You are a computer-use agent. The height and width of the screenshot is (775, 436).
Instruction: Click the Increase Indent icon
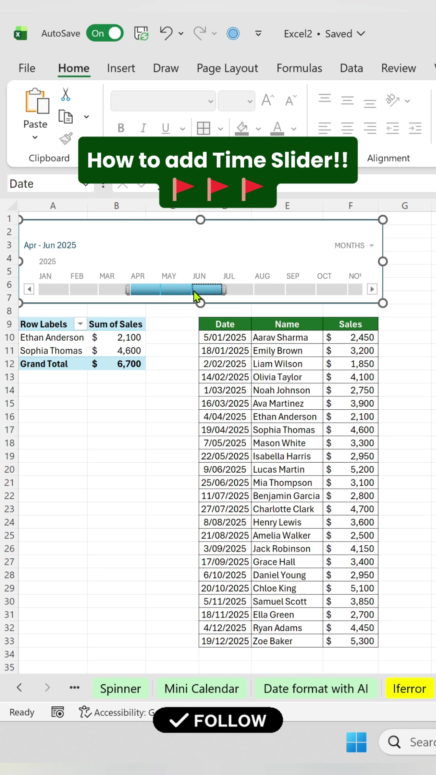tap(415, 128)
